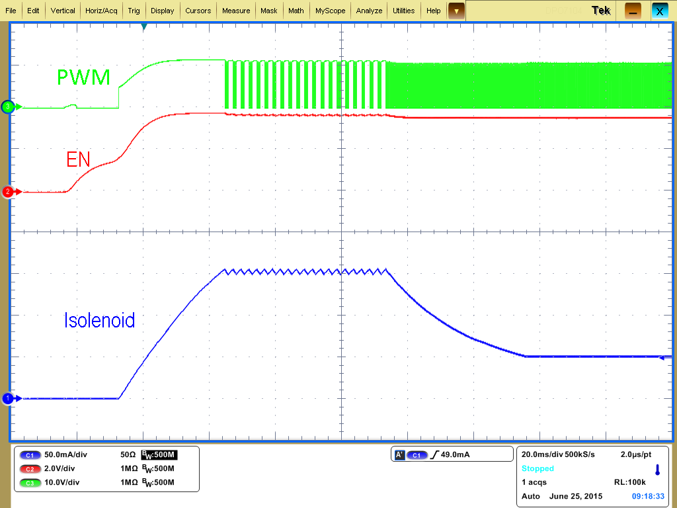The width and height of the screenshot is (677, 508).
Task: Select the C1 channel badge in readout
Action: [x=30, y=455]
